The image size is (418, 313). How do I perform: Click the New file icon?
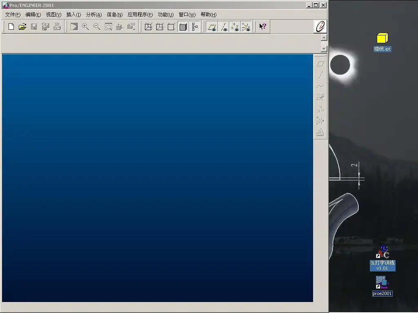pyautogui.click(x=11, y=27)
